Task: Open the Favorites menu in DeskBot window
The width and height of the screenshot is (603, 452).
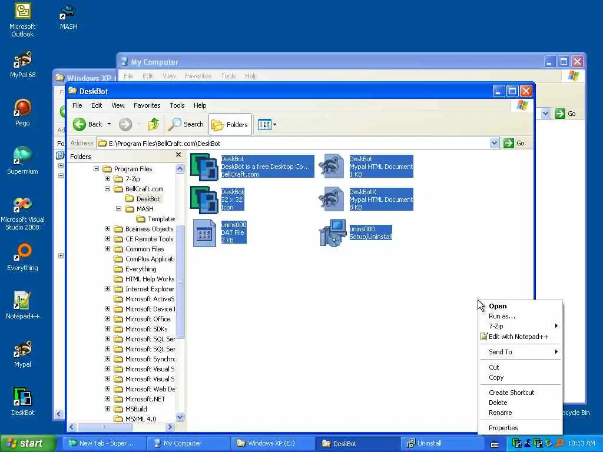Action: tap(147, 105)
